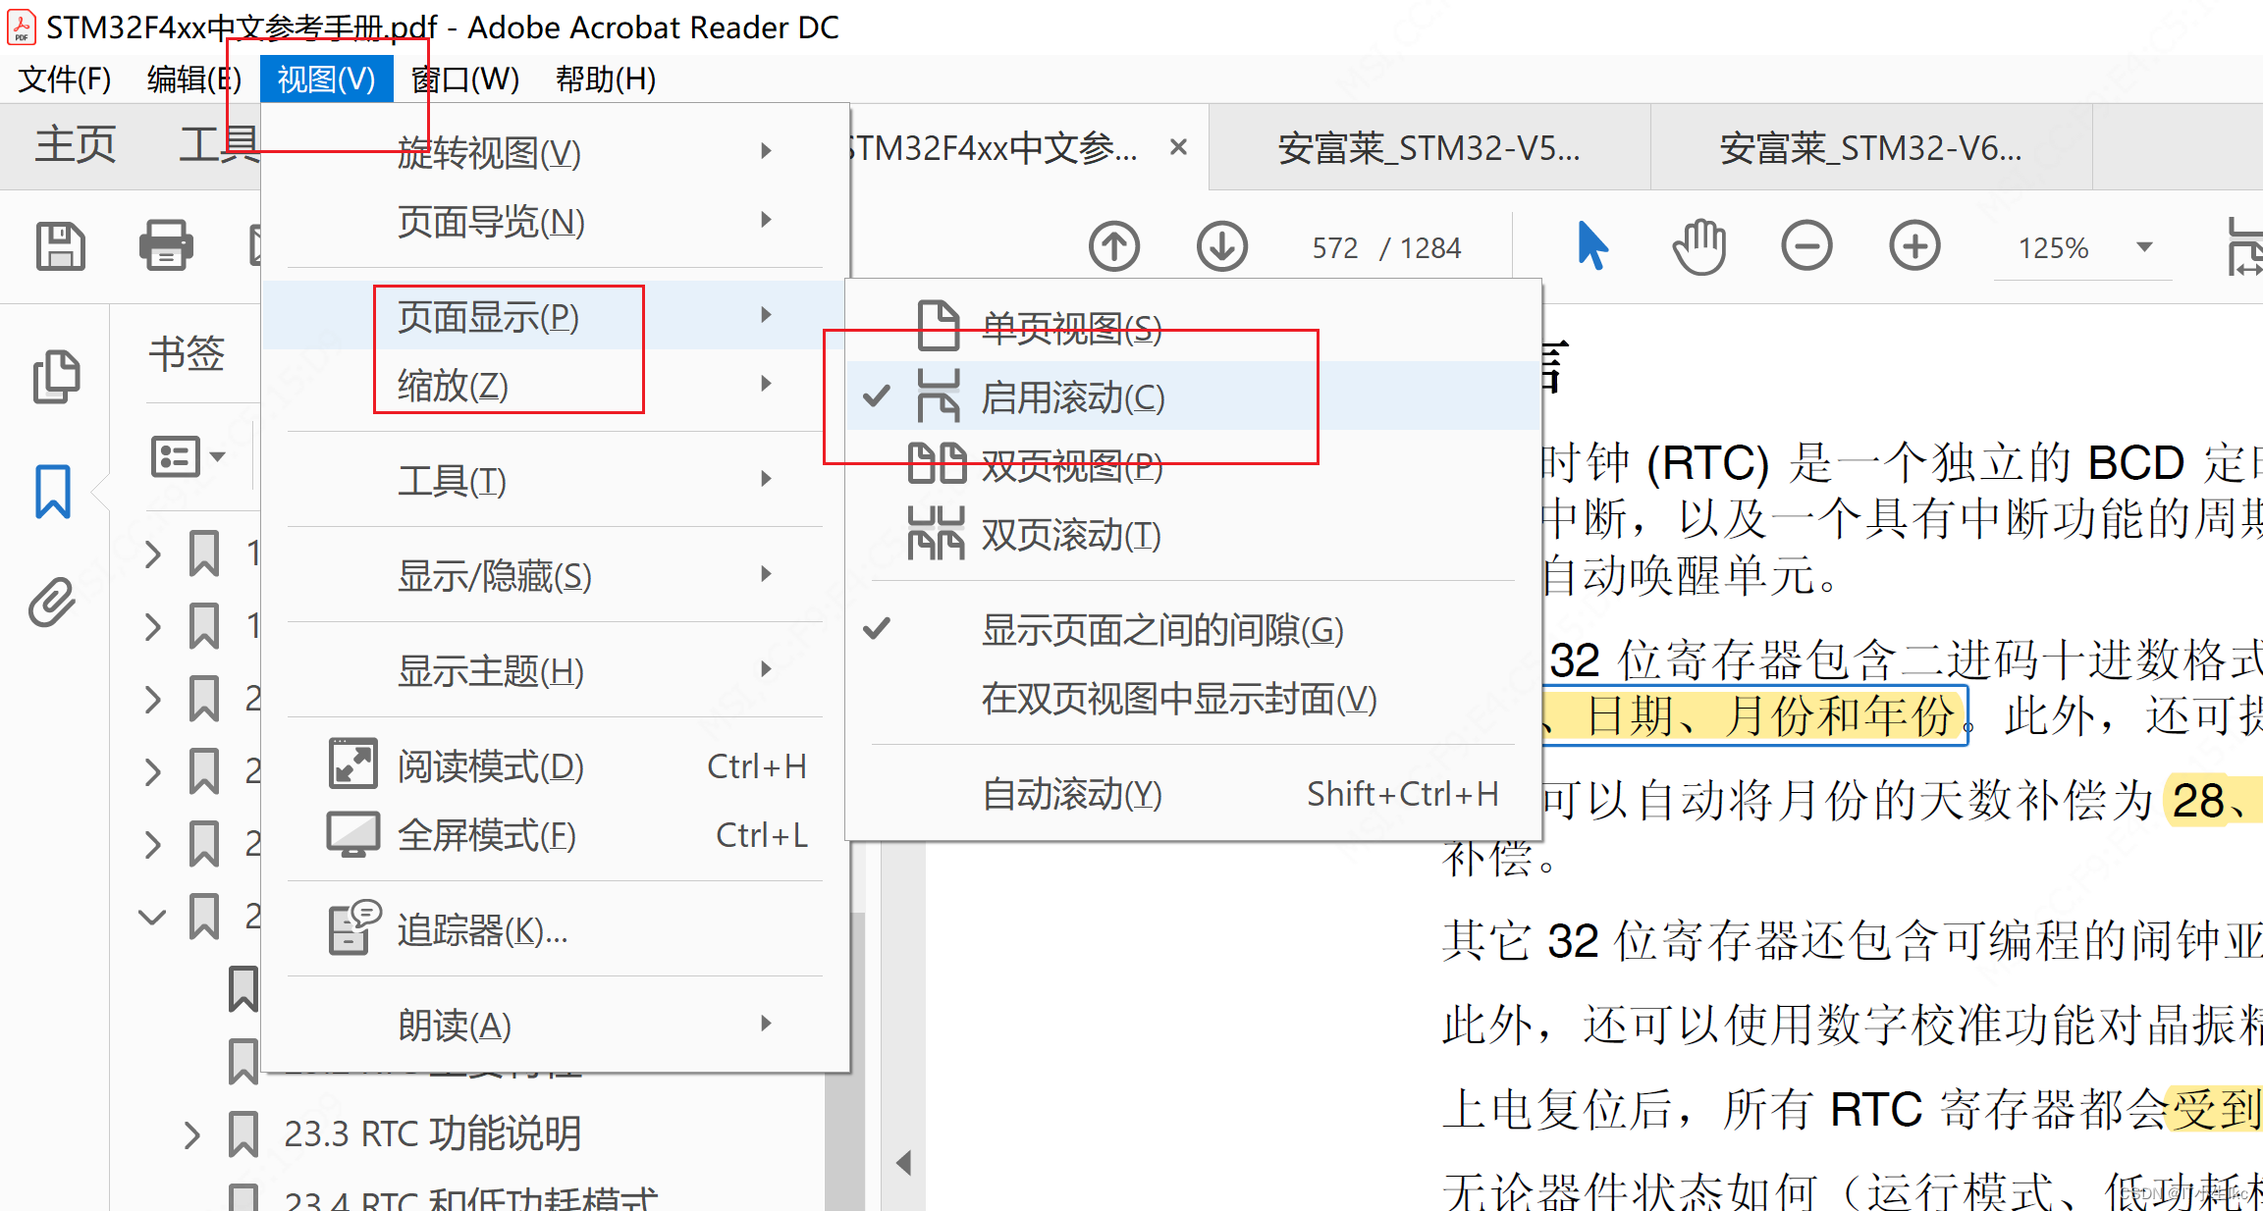Open the 125% zoom level dropdown
This screenshot has width=2263, height=1211.
2144,247
